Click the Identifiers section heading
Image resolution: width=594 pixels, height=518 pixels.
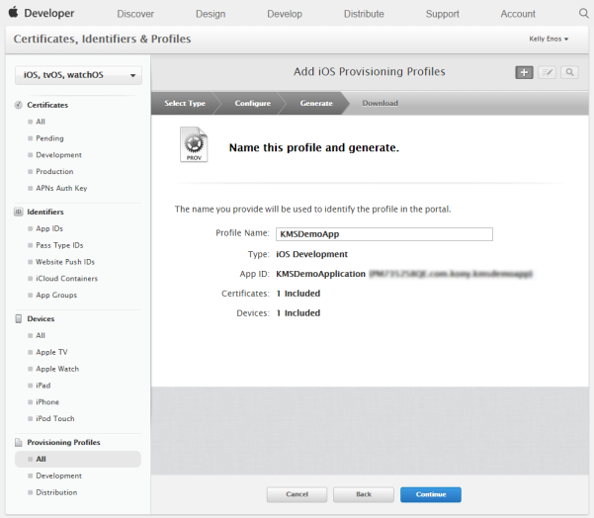45,212
